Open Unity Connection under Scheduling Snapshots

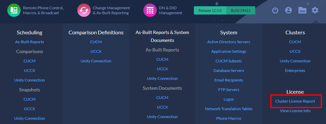[x=30, y=118]
